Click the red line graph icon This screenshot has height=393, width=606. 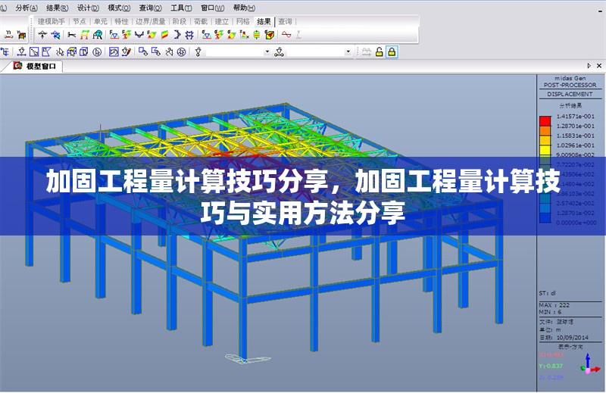pyautogui.click(x=286, y=34)
